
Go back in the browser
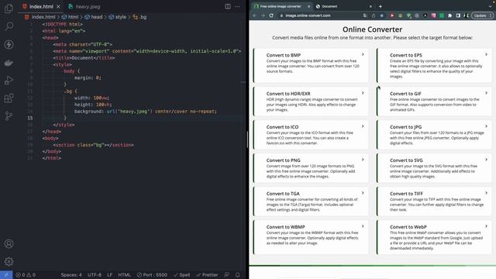click(x=255, y=15)
